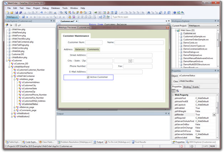Collapse the Web Views (21) node
The image size is (224, 153).
click(x=176, y=30)
